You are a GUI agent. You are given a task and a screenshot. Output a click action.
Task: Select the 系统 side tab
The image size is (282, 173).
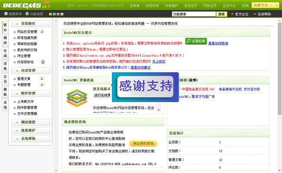pos(5,105)
